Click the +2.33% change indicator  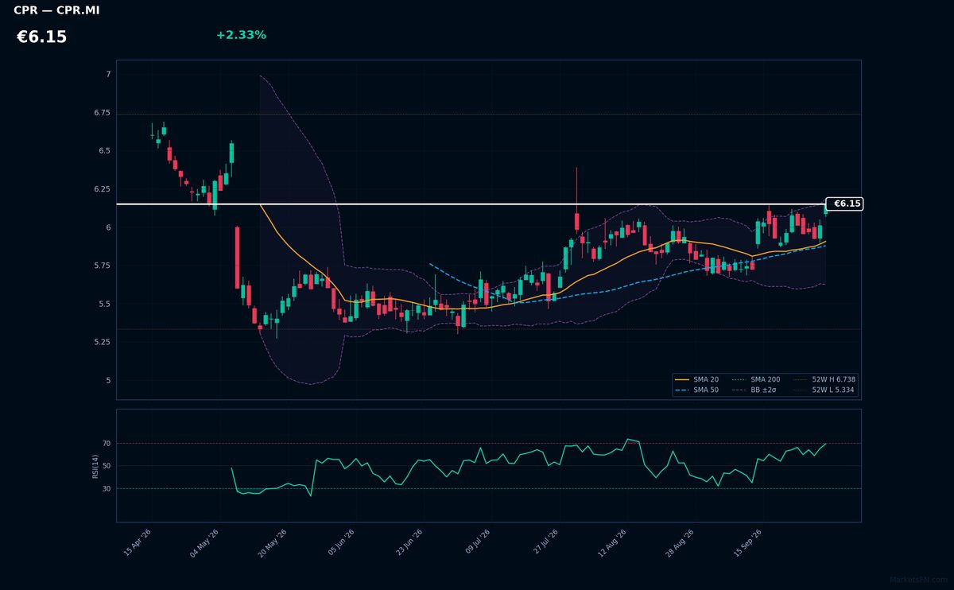(241, 35)
